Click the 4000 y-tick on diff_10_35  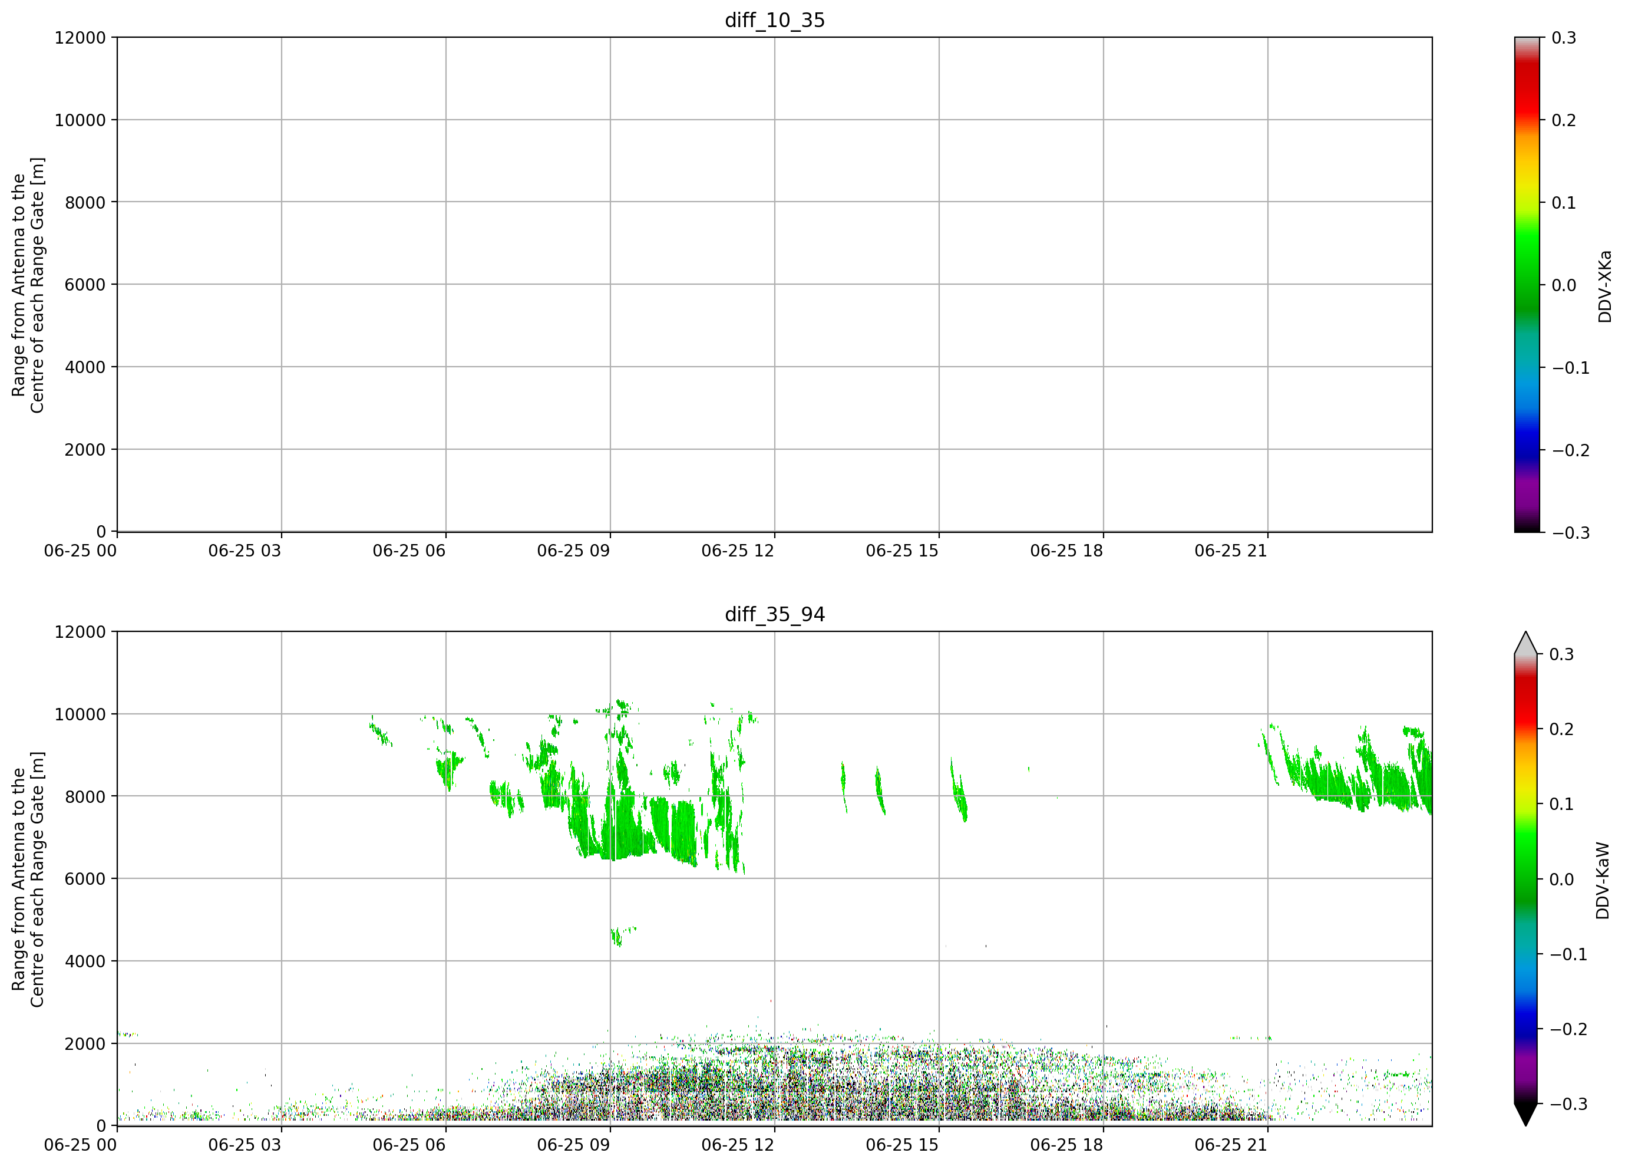click(x=85, y=367)
